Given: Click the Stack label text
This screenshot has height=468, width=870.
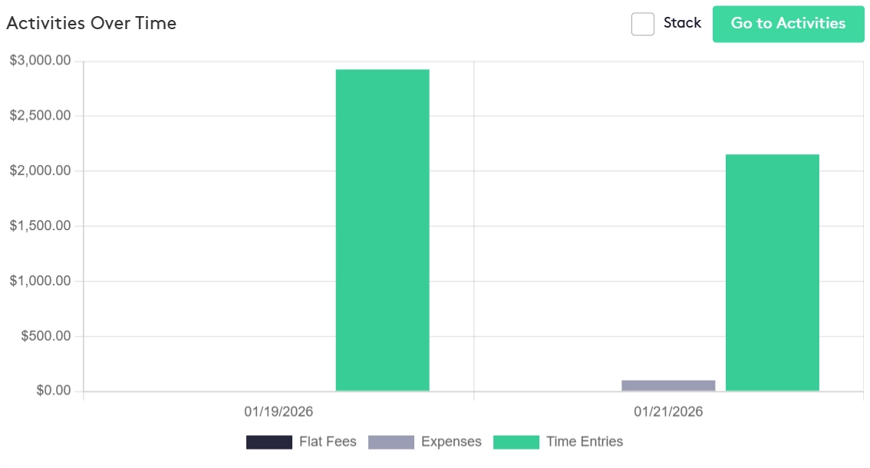Looking at the screenshot, I should coord(682,23).
